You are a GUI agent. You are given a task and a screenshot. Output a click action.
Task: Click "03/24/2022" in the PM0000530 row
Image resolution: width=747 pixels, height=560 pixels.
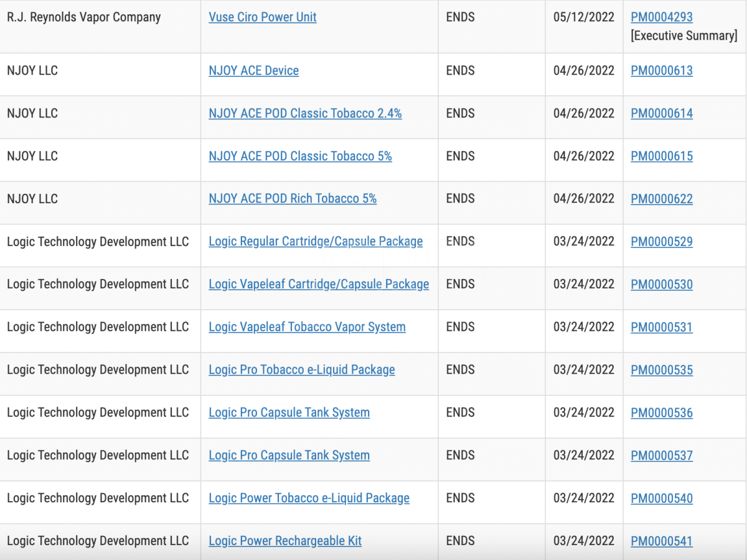pyautogui.click(x=584, y=285)
